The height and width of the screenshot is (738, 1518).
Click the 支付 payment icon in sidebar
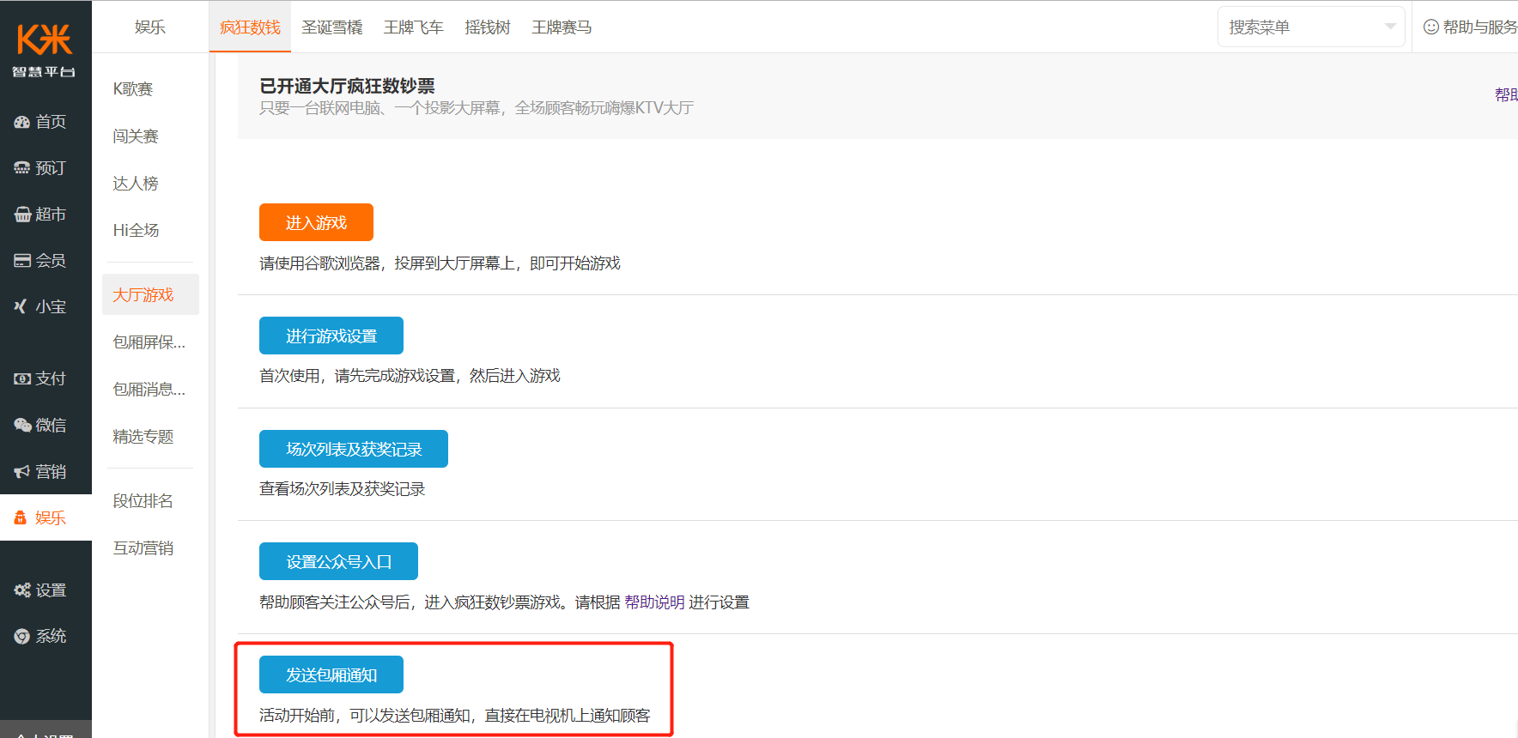click(x=22, y=378)
